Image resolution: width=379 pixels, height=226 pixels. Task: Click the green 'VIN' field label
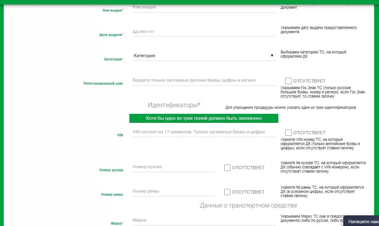point(120,135)
